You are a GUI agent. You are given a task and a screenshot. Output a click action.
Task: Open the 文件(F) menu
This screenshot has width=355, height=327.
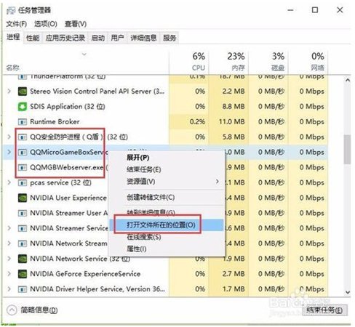tap(16, 24)
